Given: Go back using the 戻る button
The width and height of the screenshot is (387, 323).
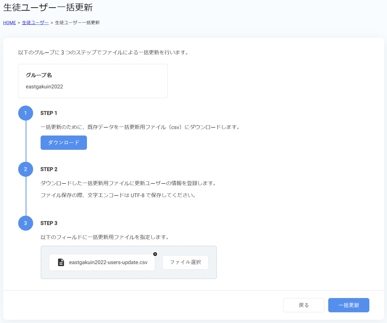Looking at the screenshot, I should click(304, 305).
